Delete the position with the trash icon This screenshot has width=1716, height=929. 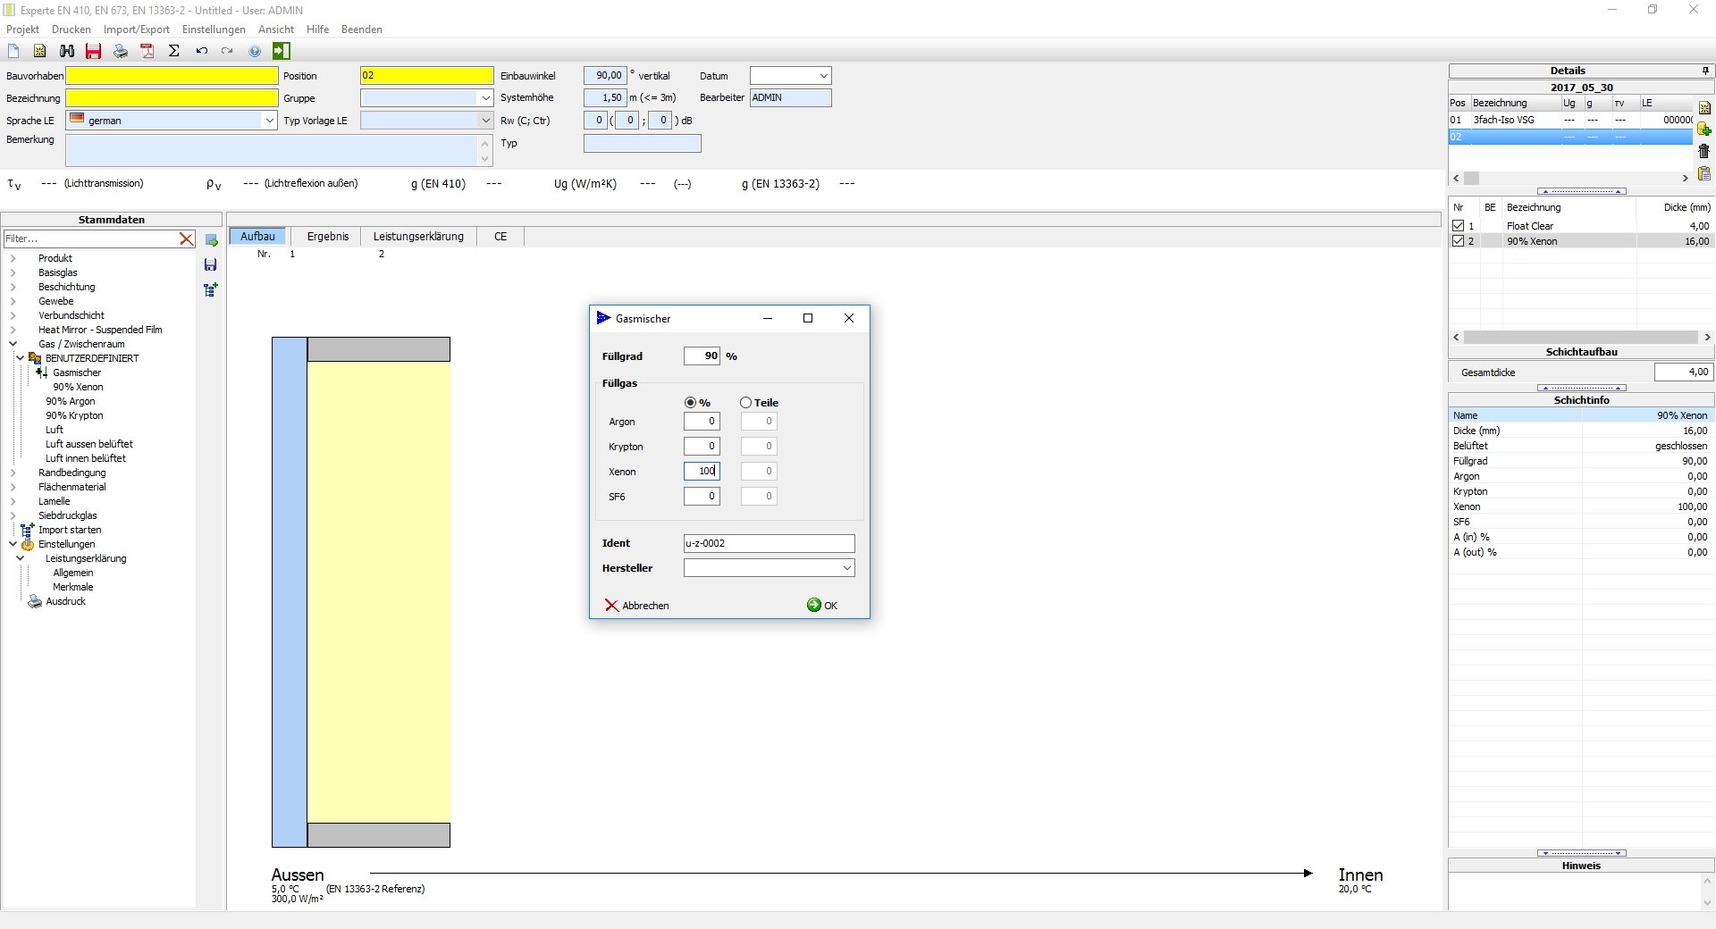pyautogui.click(x=1704, y=151)
